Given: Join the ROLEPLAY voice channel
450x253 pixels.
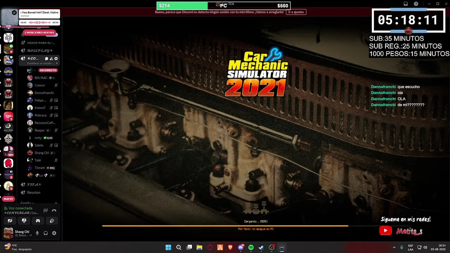Looking at the screenshot, I should (39, 51).
